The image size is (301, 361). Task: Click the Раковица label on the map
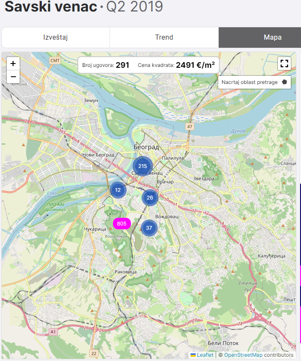click(x=125, y=271)
